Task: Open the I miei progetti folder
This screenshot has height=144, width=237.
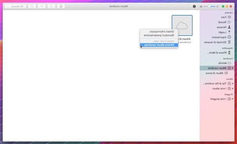Action: point(220,99)
